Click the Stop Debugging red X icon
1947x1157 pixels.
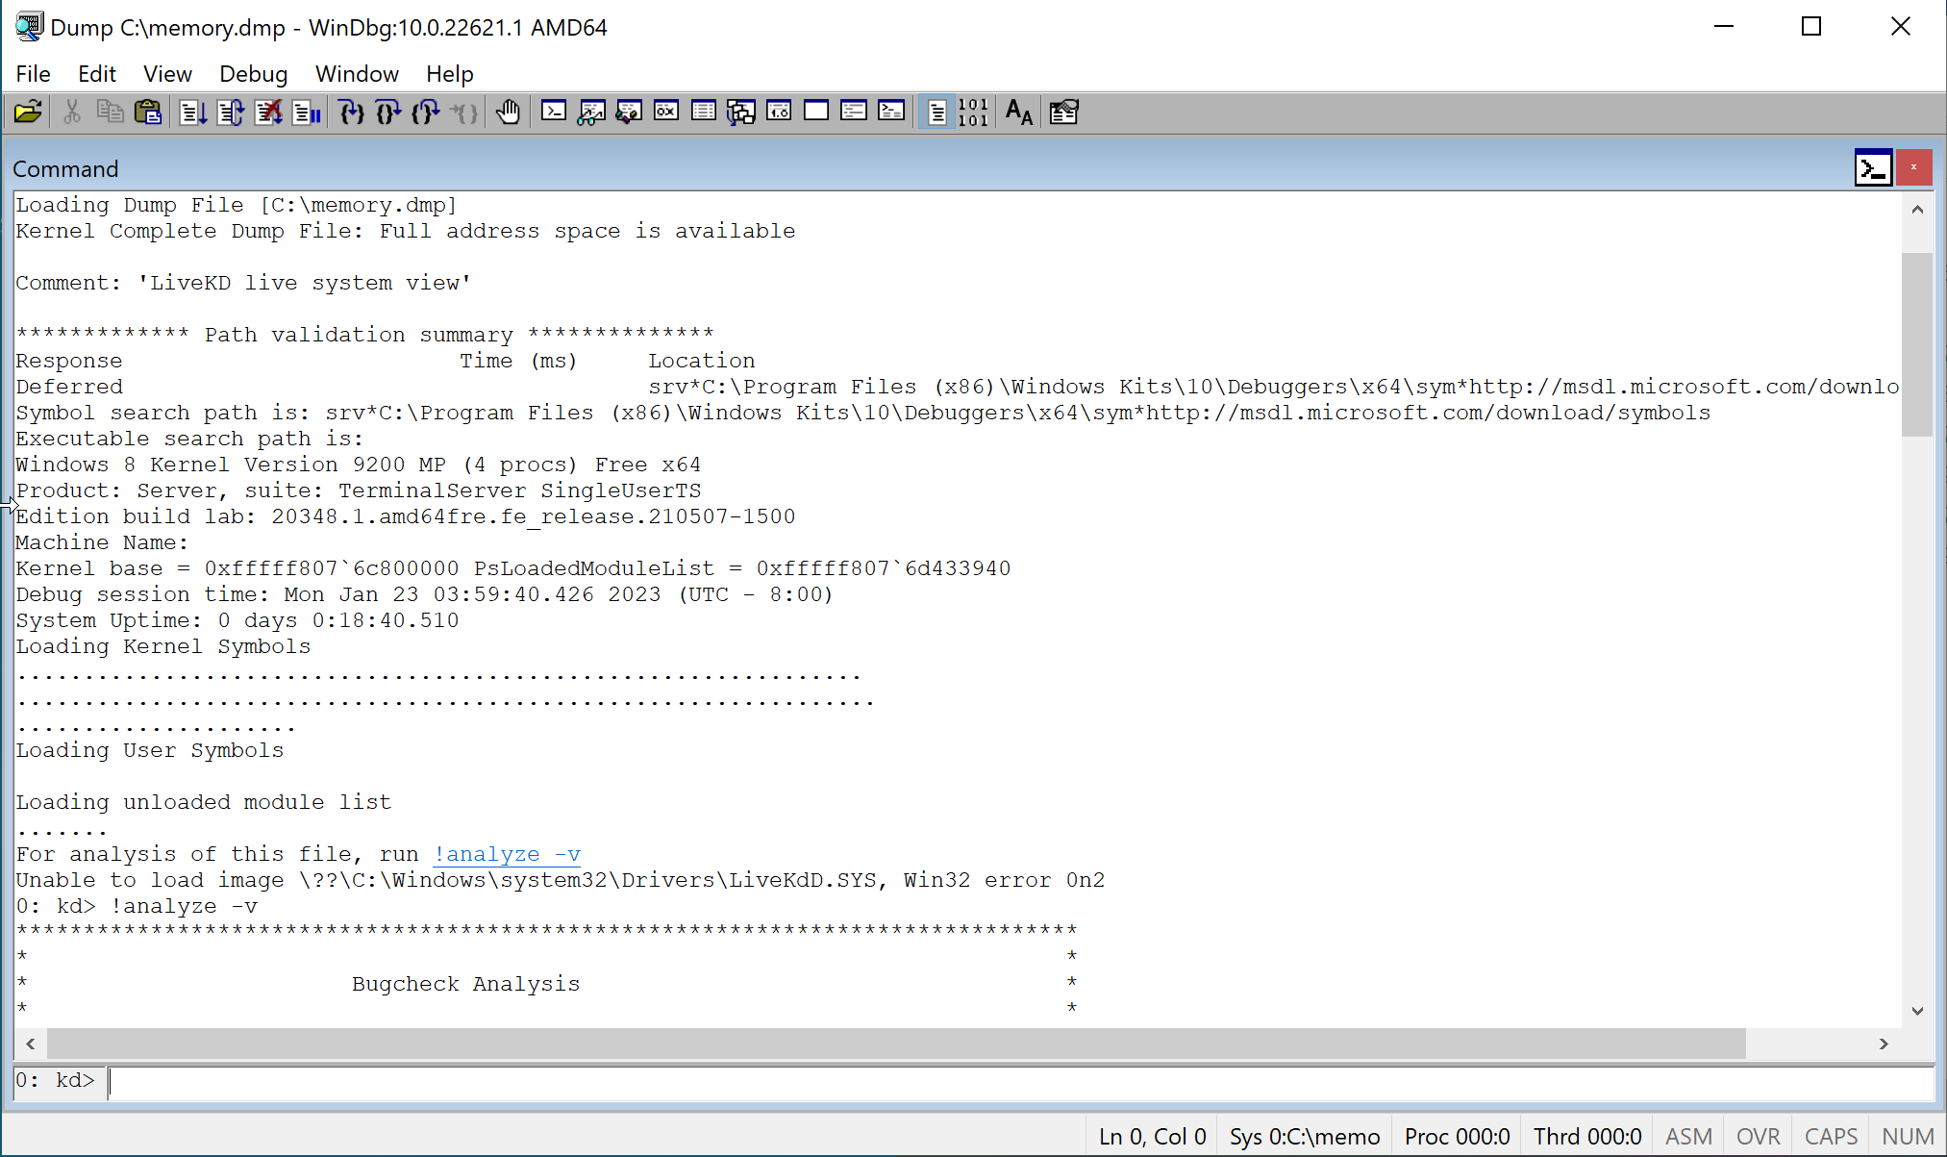point(268,113)
